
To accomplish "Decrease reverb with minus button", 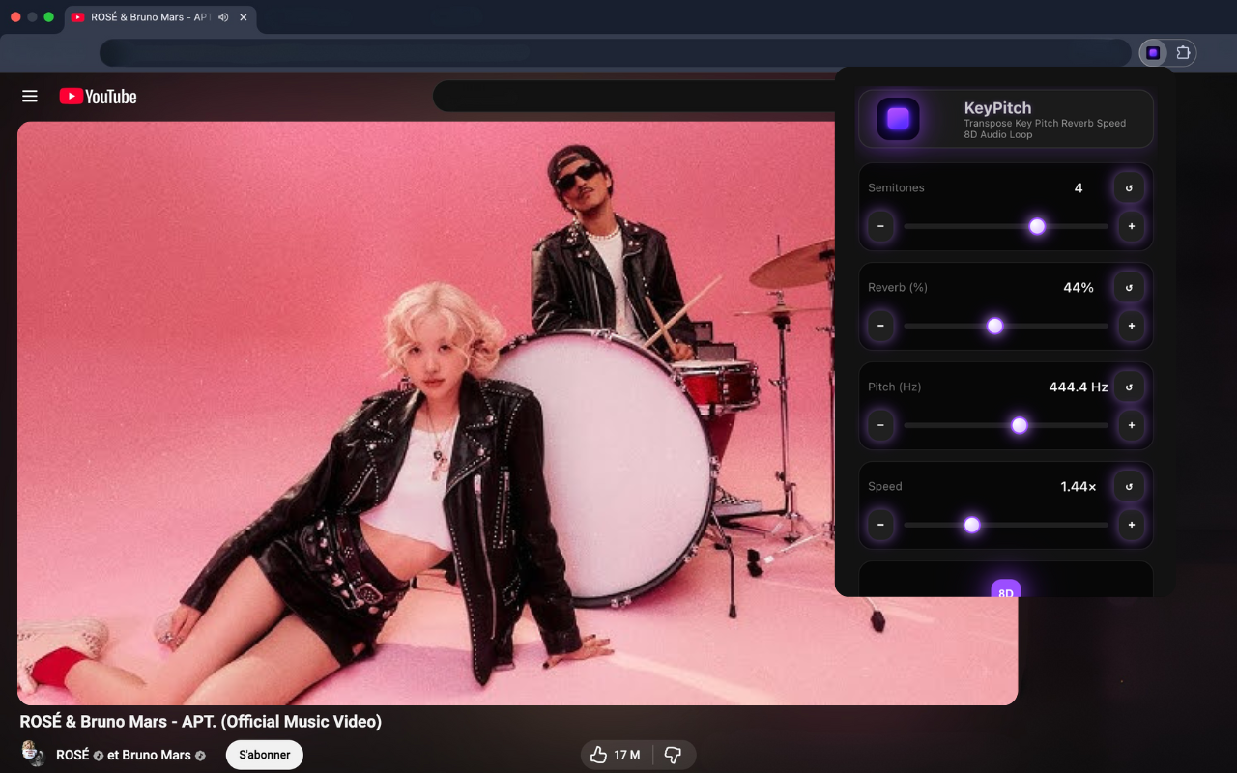I will (880, 326).
